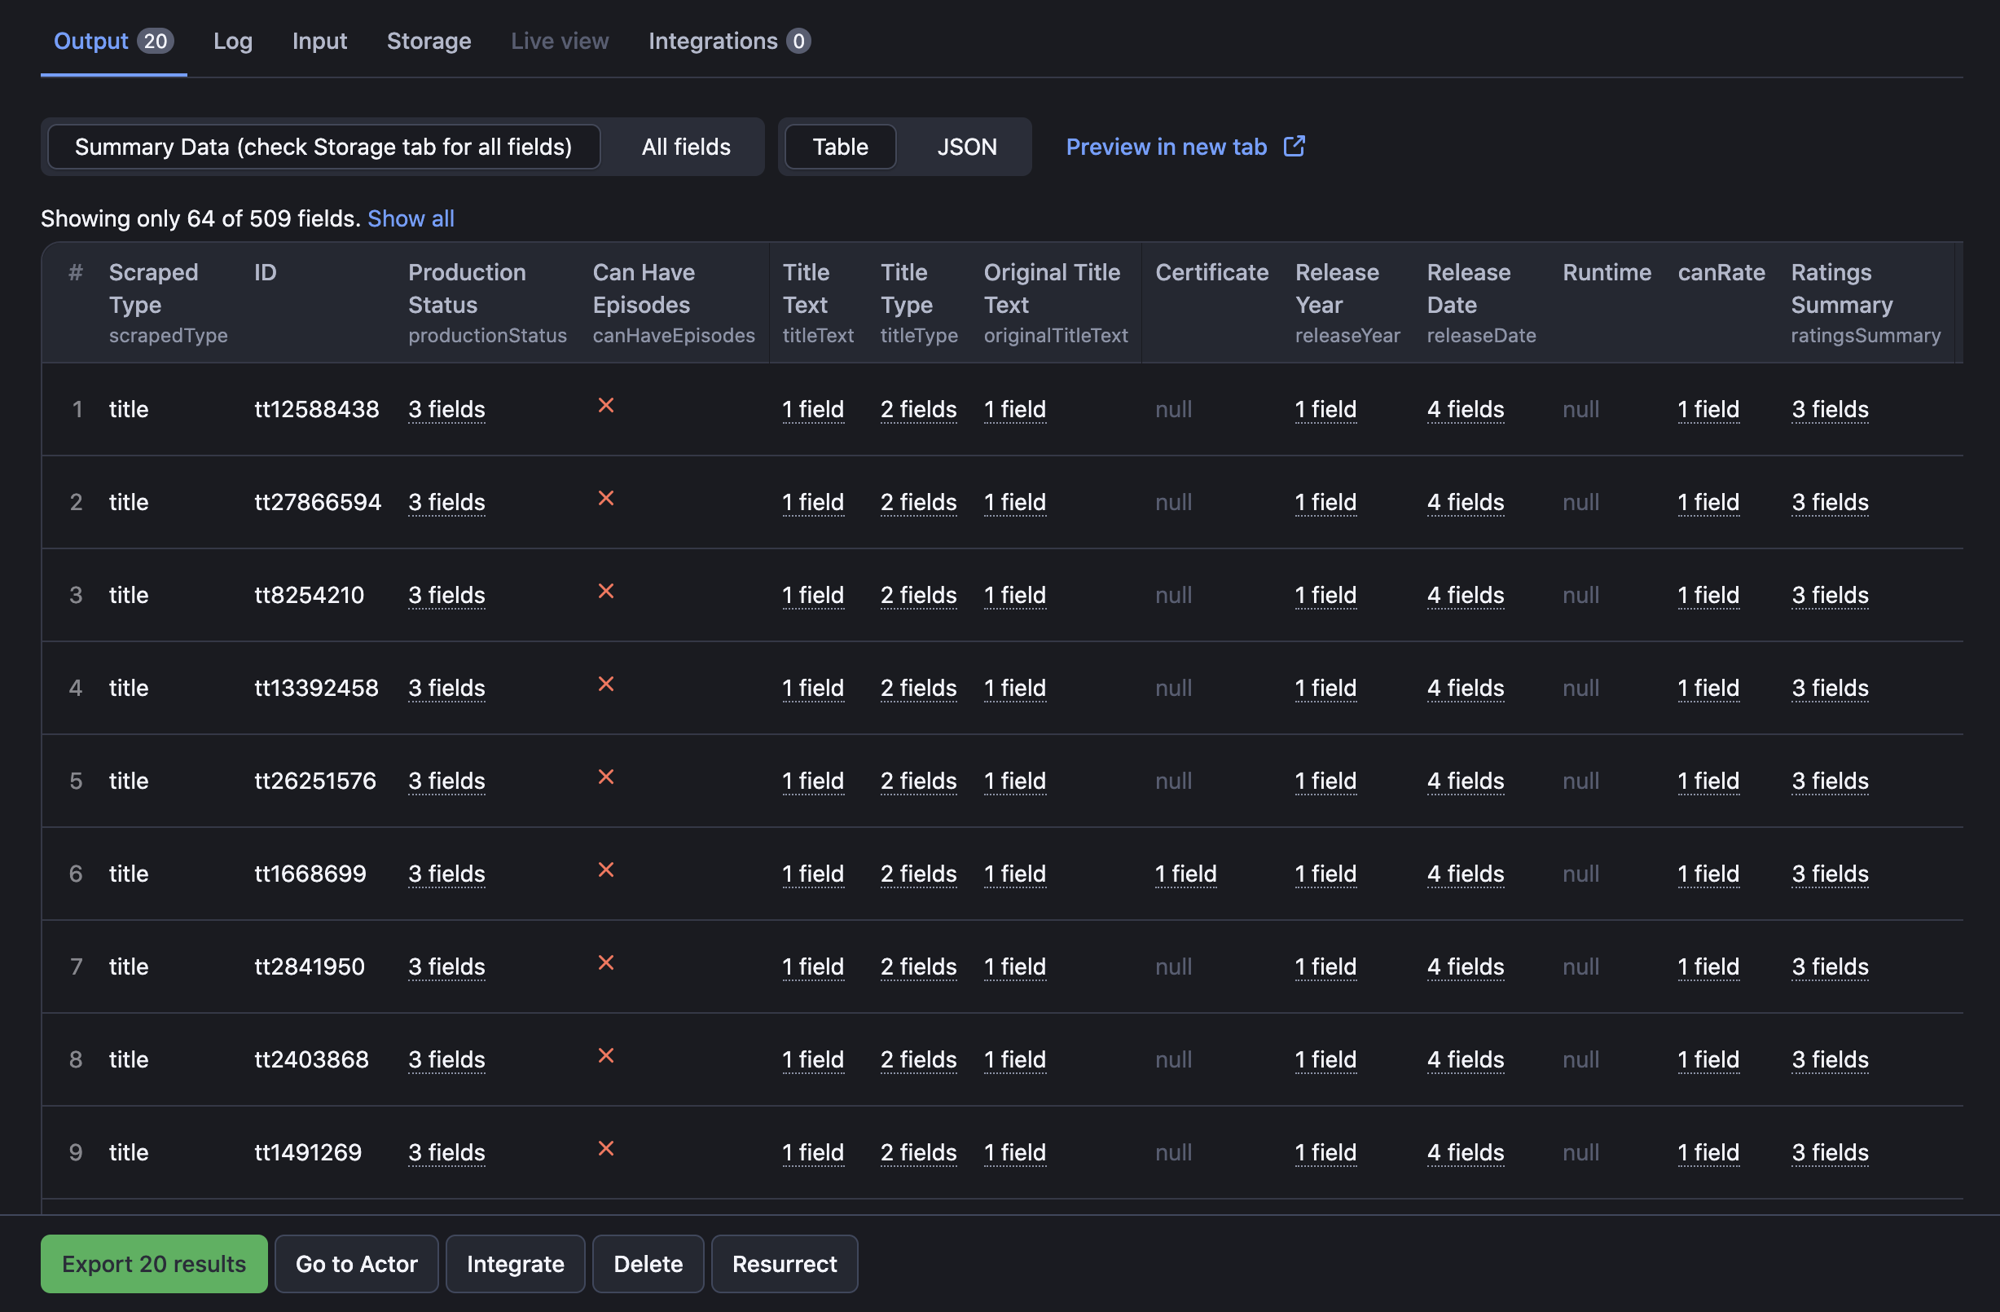This screenshot has height=1312, width=2000.
Task: Switch to the Storage tab
Action: 429,38
